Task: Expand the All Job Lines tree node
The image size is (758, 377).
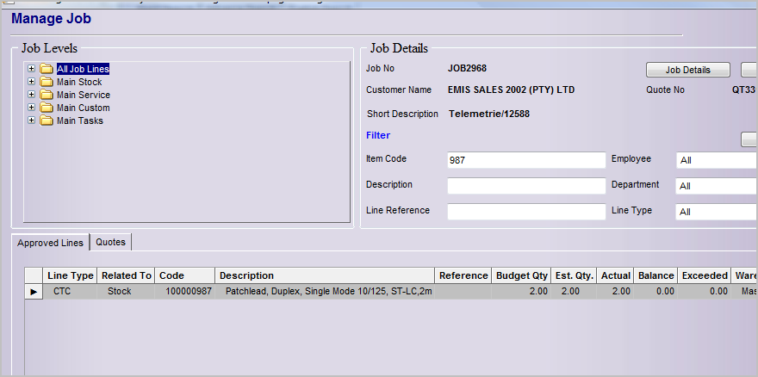Action: [32, 69]
